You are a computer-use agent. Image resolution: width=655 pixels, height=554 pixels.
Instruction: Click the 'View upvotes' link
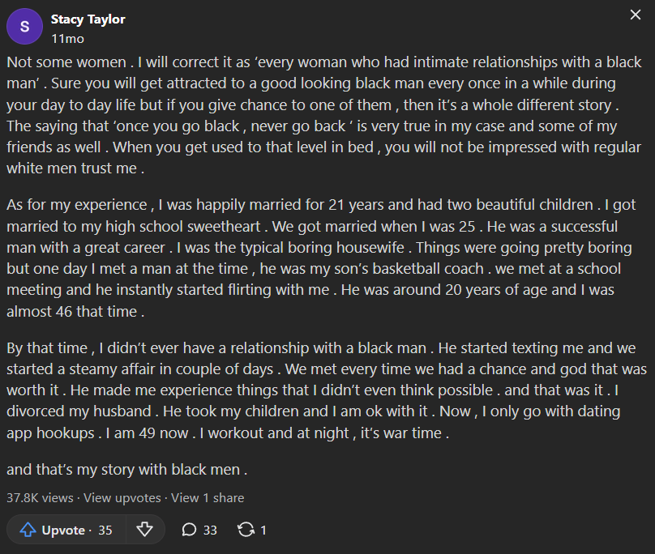click(122, 497)
